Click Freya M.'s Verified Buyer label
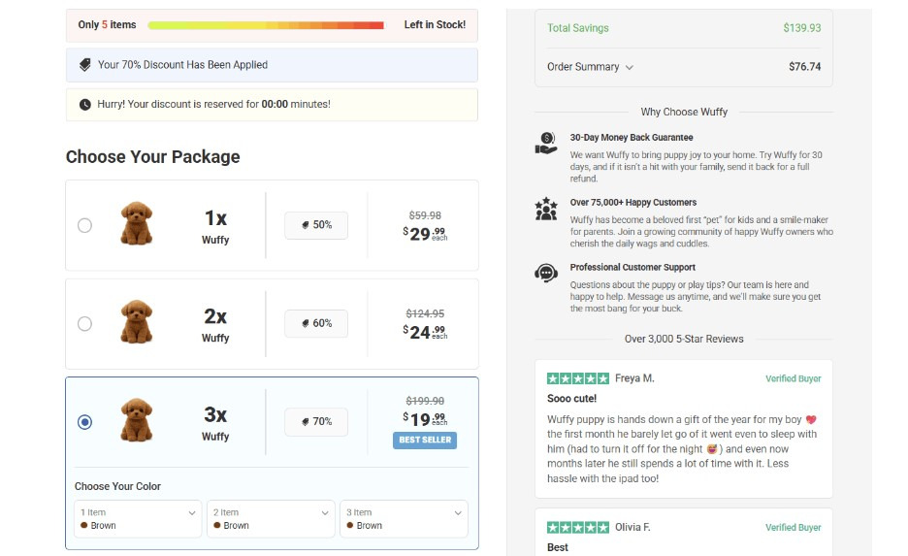908x556 pixels. tap(793, 378)
